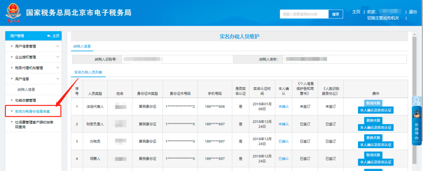Click the 纳税人识别号 label

(107, 59)
